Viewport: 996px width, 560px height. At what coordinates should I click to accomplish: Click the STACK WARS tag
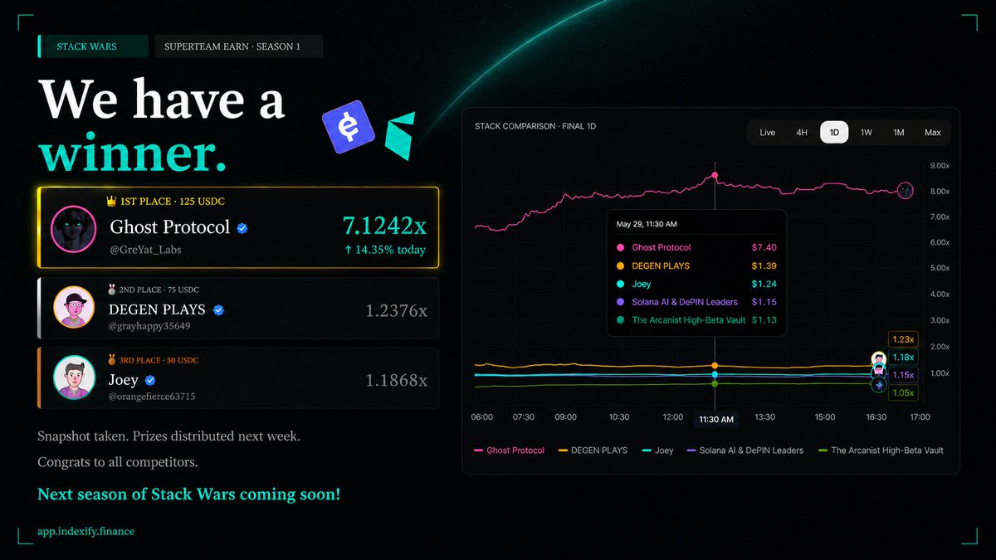click(x=93, y=46)
